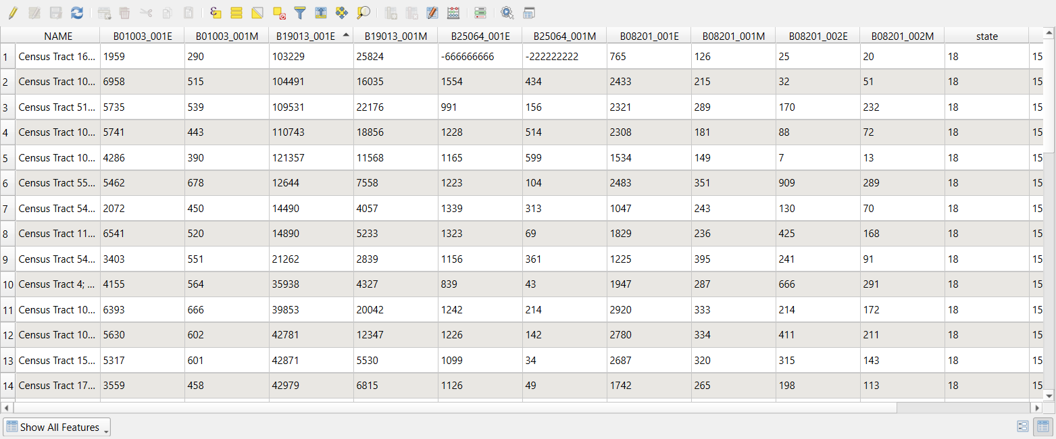
Task: Click the B25064_001E cell with 1554
Action: tap(480, 82)
